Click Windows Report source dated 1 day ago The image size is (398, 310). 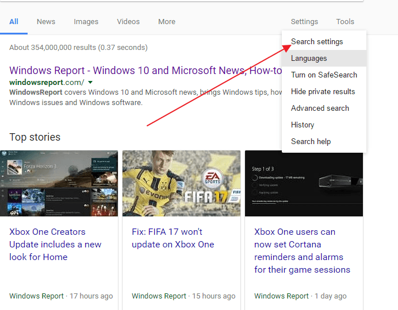click(281, 296)
